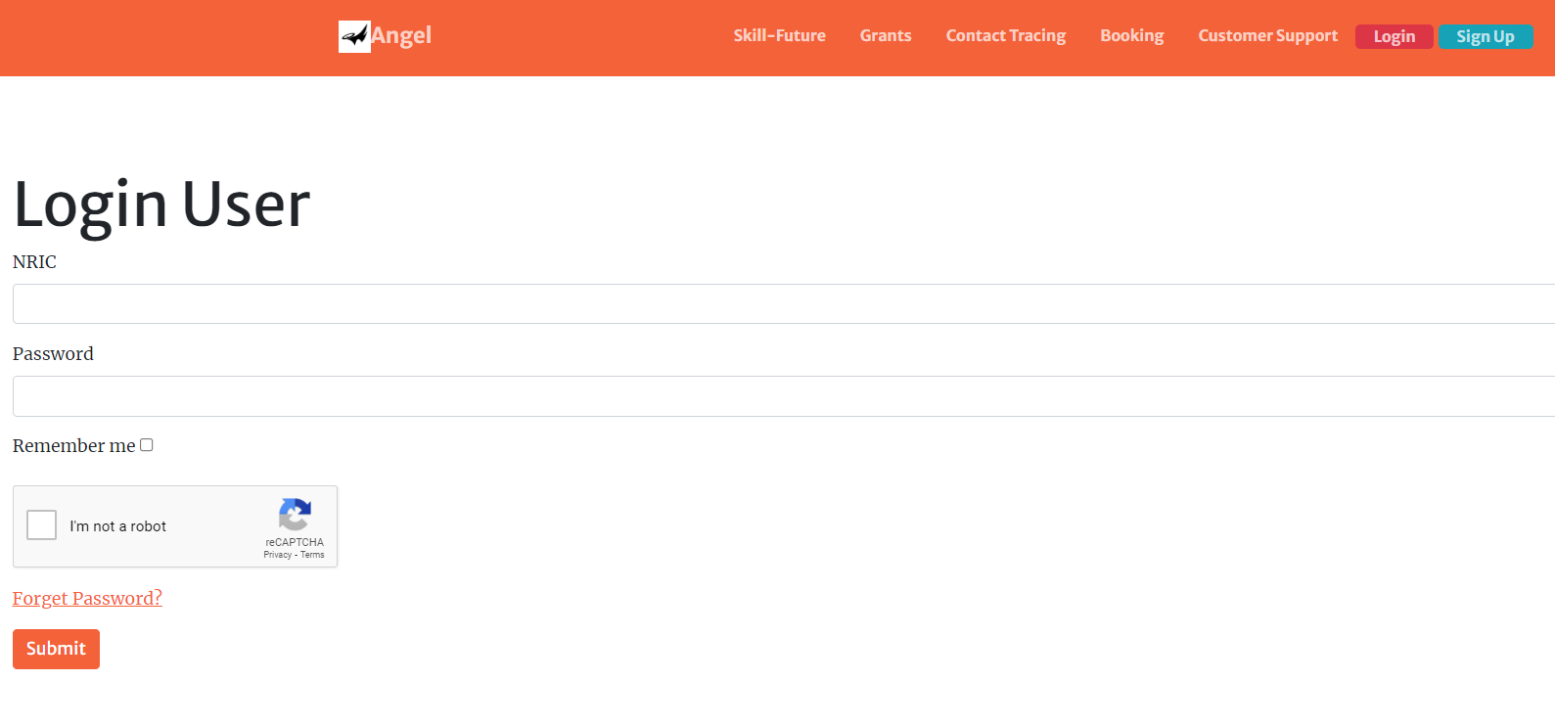Open the Skill-Future menu item
The width and height of the screenshot is (1555, 727).
click(779, 35)
